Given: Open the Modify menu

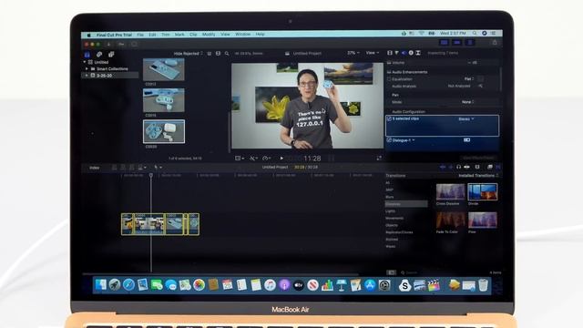Looking at the screenshot, I should point(209,35).
